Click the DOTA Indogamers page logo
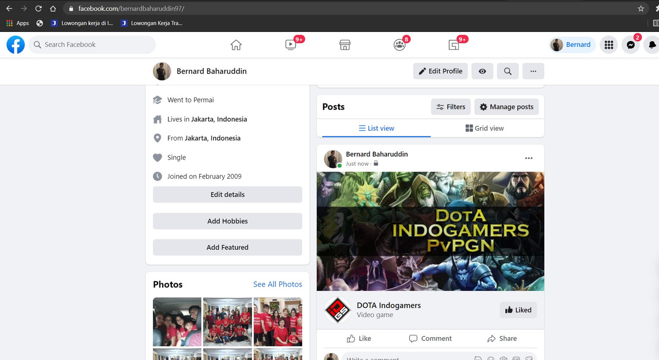 337,310
